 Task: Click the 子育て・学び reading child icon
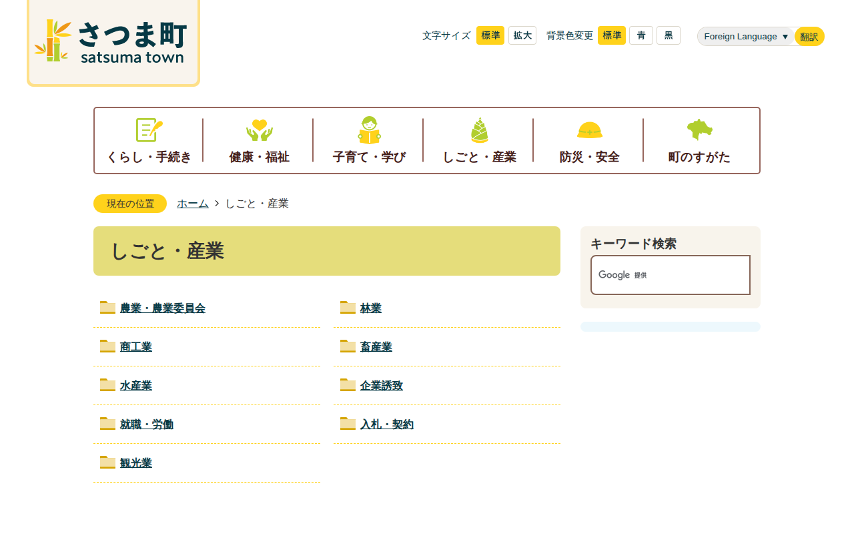click(370, 129)
